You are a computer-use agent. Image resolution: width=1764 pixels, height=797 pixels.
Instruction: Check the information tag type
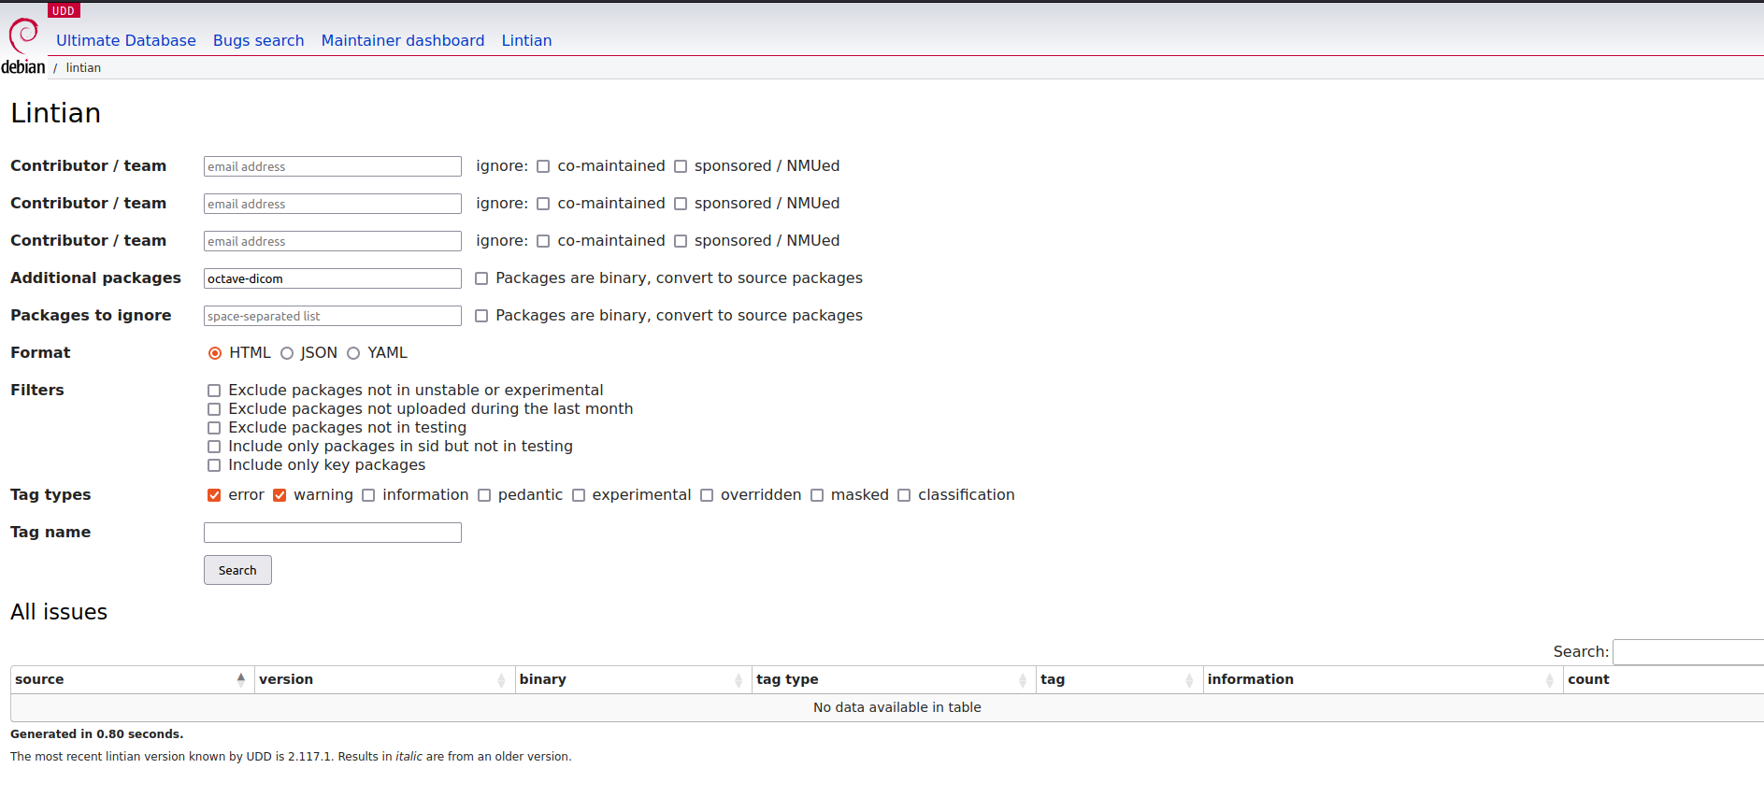pos(368,495)
